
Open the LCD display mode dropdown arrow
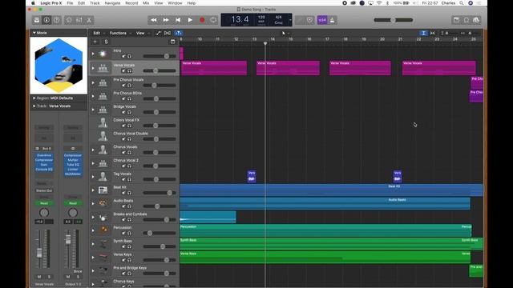(x=290, y=20)
